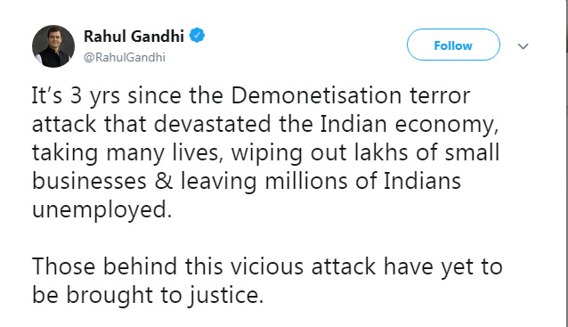Viewport: 568px width, 327px height.
Task: Open the @RahulGandhi handle link
Action: tap(125, 57)
